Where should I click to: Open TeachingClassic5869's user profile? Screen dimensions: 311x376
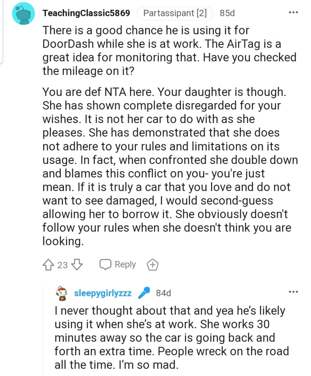86,13
